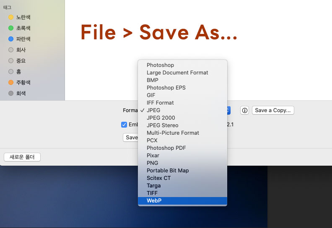Choose GIF from format list
Image resolution: width=332 pixels, height=228 pixels.
[182, 95]
